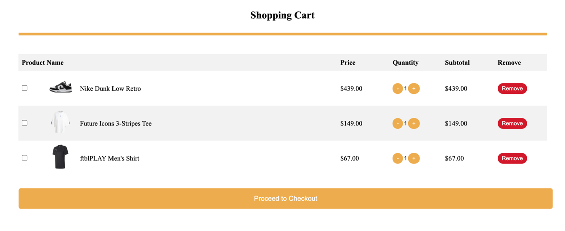Remove Nike Dunk Low Retro from cart
565x231 pixels.
512,89
